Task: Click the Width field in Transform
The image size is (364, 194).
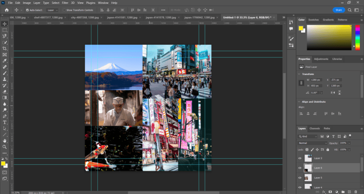Action: tap(316, 80)
